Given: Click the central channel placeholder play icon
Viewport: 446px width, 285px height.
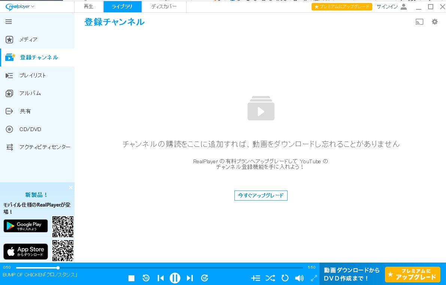Looking at the screenshot, I should (x=261, y=108).
